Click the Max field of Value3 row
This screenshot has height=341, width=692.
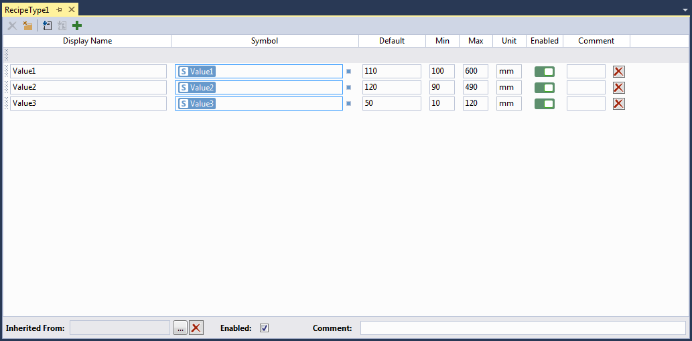476,104
